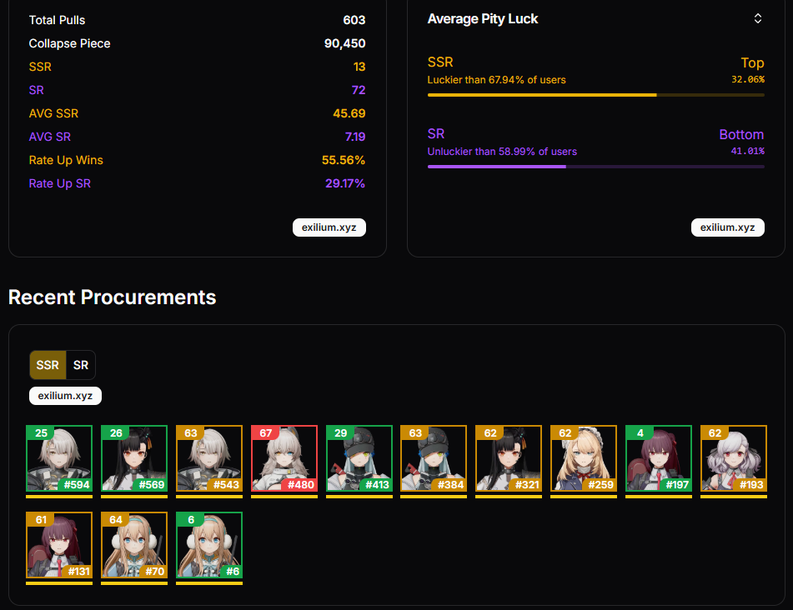
Task: Click the earliest pull card #6
Action: pyautogui.click(x=208, y=545)
